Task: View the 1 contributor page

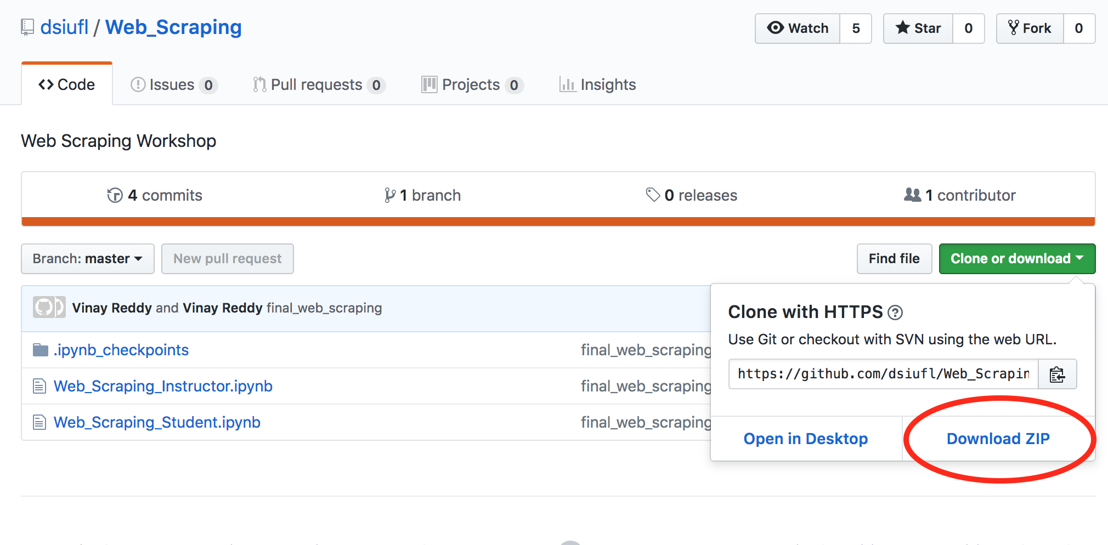Action: pyautogui.click(x=960, y=195)
